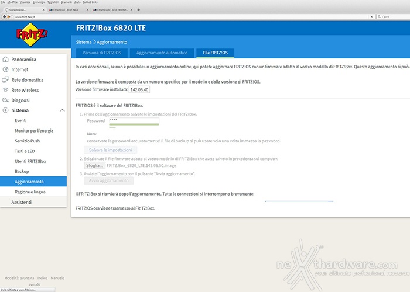Open Tasti e LED settings
The width and height of the screenshot is (410, 292).
tap(25, 151)
